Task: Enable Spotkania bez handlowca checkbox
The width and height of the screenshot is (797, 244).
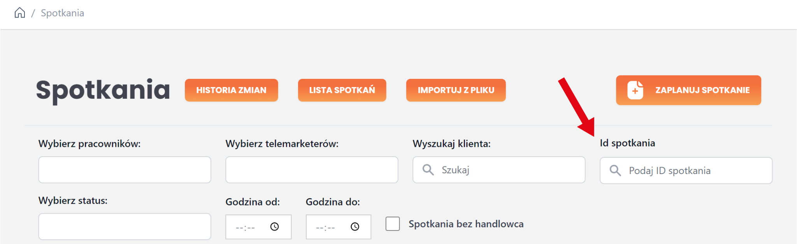Action: (393, 224)
